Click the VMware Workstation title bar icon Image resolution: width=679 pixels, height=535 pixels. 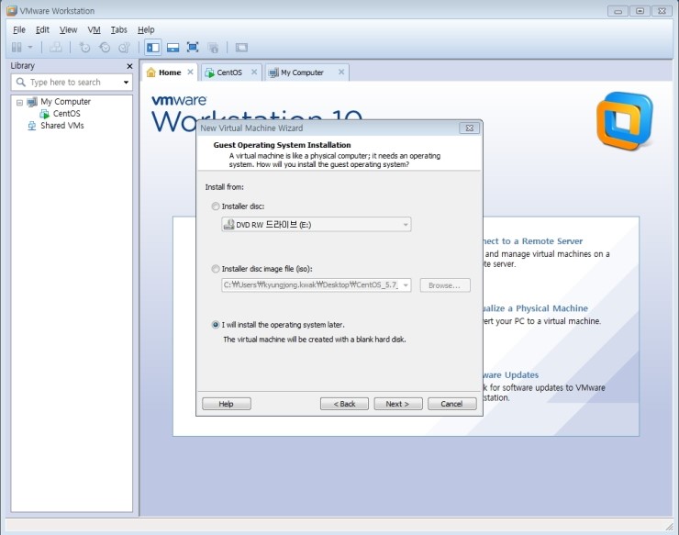point(12,10)
